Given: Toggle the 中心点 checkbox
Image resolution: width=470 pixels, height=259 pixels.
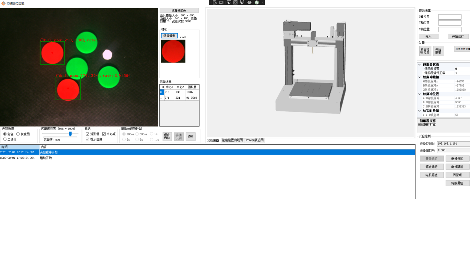Looking at the screenshot, I should tap(104, 134).
